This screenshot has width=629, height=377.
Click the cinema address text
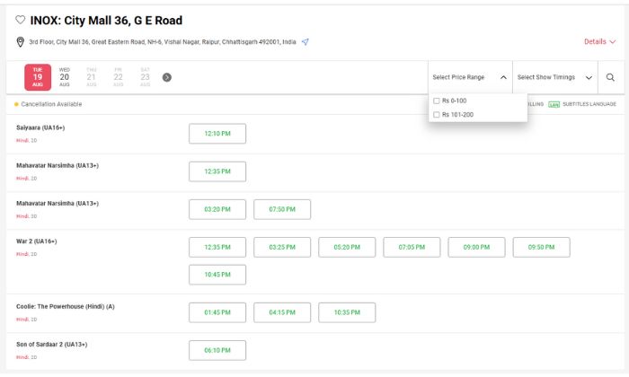(x=163, y=41)
